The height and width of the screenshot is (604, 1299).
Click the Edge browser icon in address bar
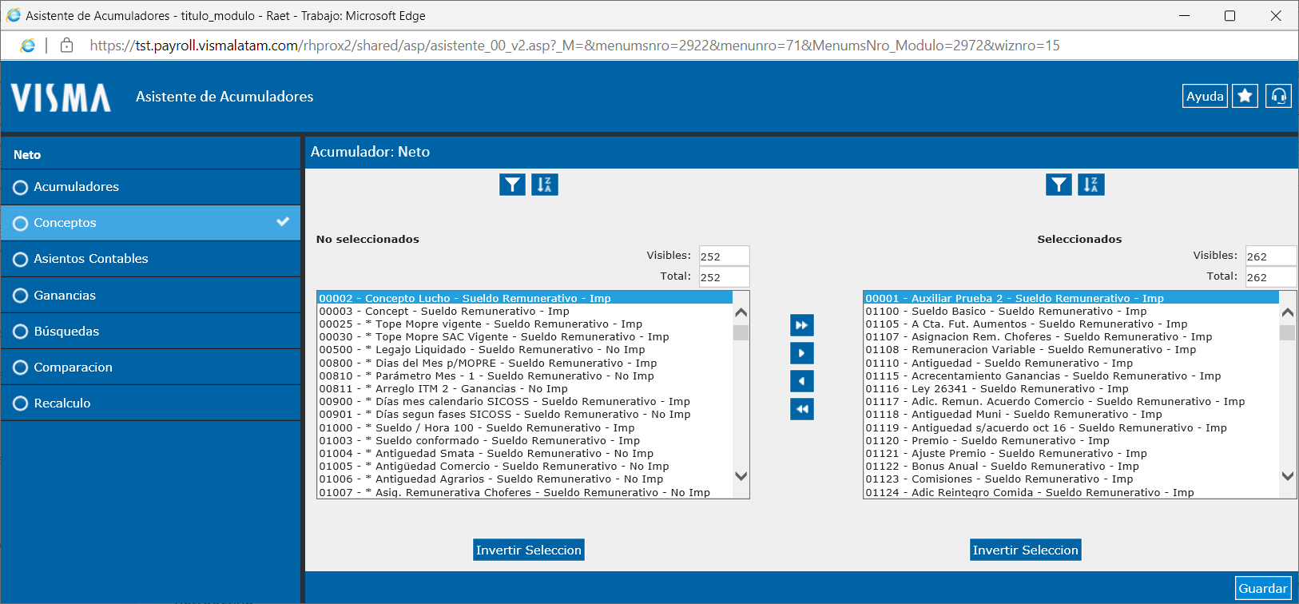[28, 46]
